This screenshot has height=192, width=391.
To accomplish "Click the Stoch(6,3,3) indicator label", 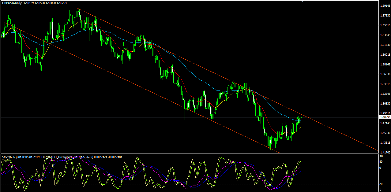I will [x=10, y=157].
